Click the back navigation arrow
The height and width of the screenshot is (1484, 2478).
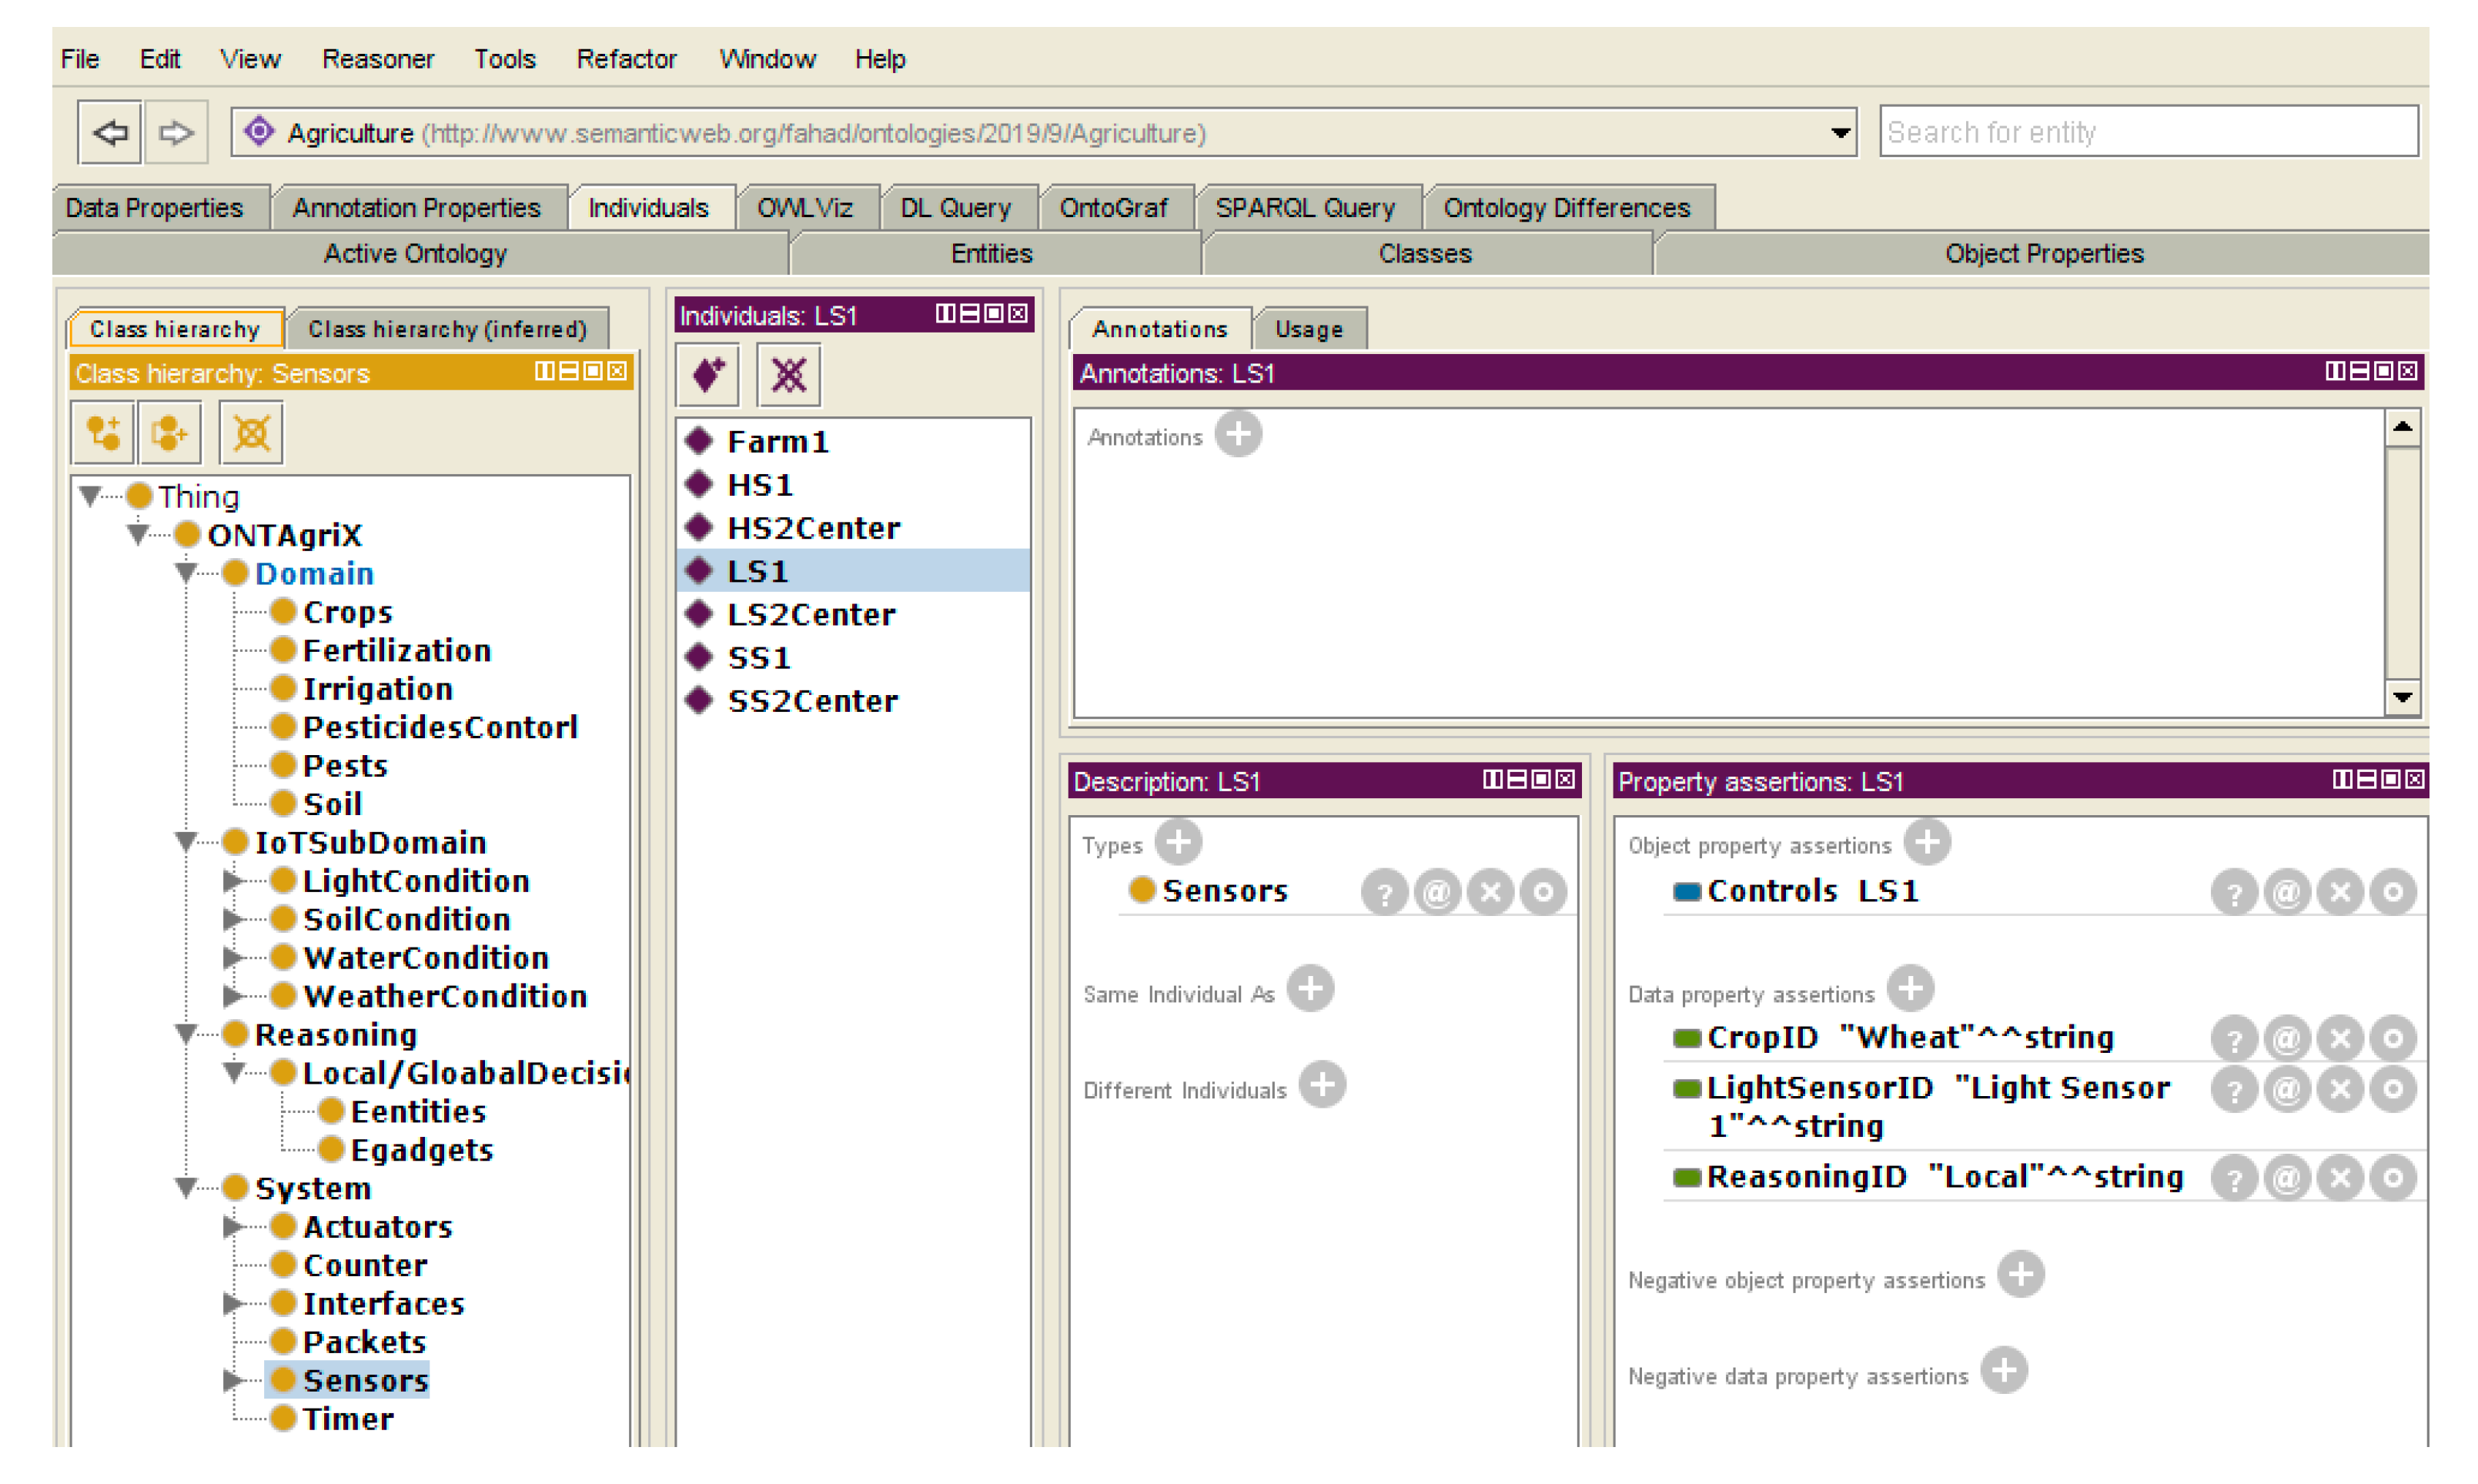tap(110, 132)
